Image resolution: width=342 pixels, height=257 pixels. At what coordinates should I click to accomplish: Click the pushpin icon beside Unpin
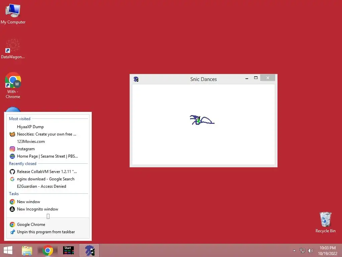click(12, 232)
